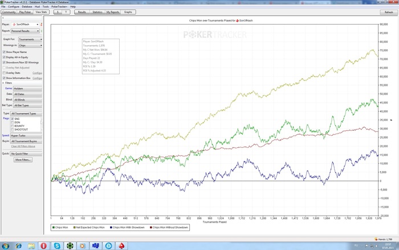The width and height of the screenshot is (399, 250).
Task: Open the Report dropdown Personal Results
Action: click(x=25, y=31)
